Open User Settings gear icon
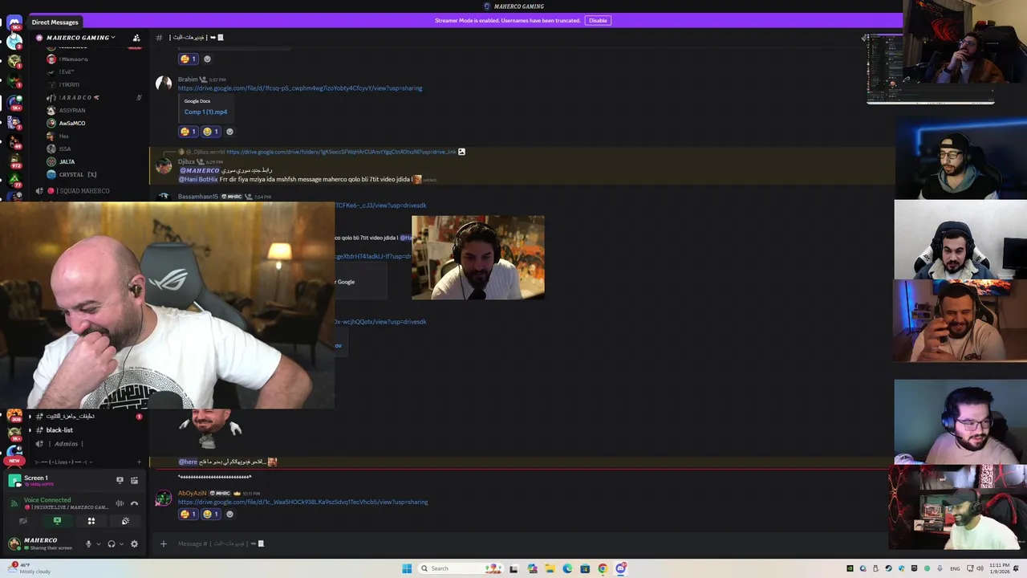Image resolution: width=1027 pixels, height=578 pixels. (134, 543)
